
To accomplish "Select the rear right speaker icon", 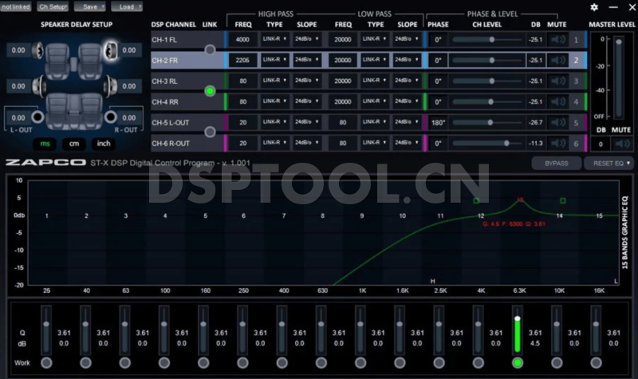I will point(110,86).
